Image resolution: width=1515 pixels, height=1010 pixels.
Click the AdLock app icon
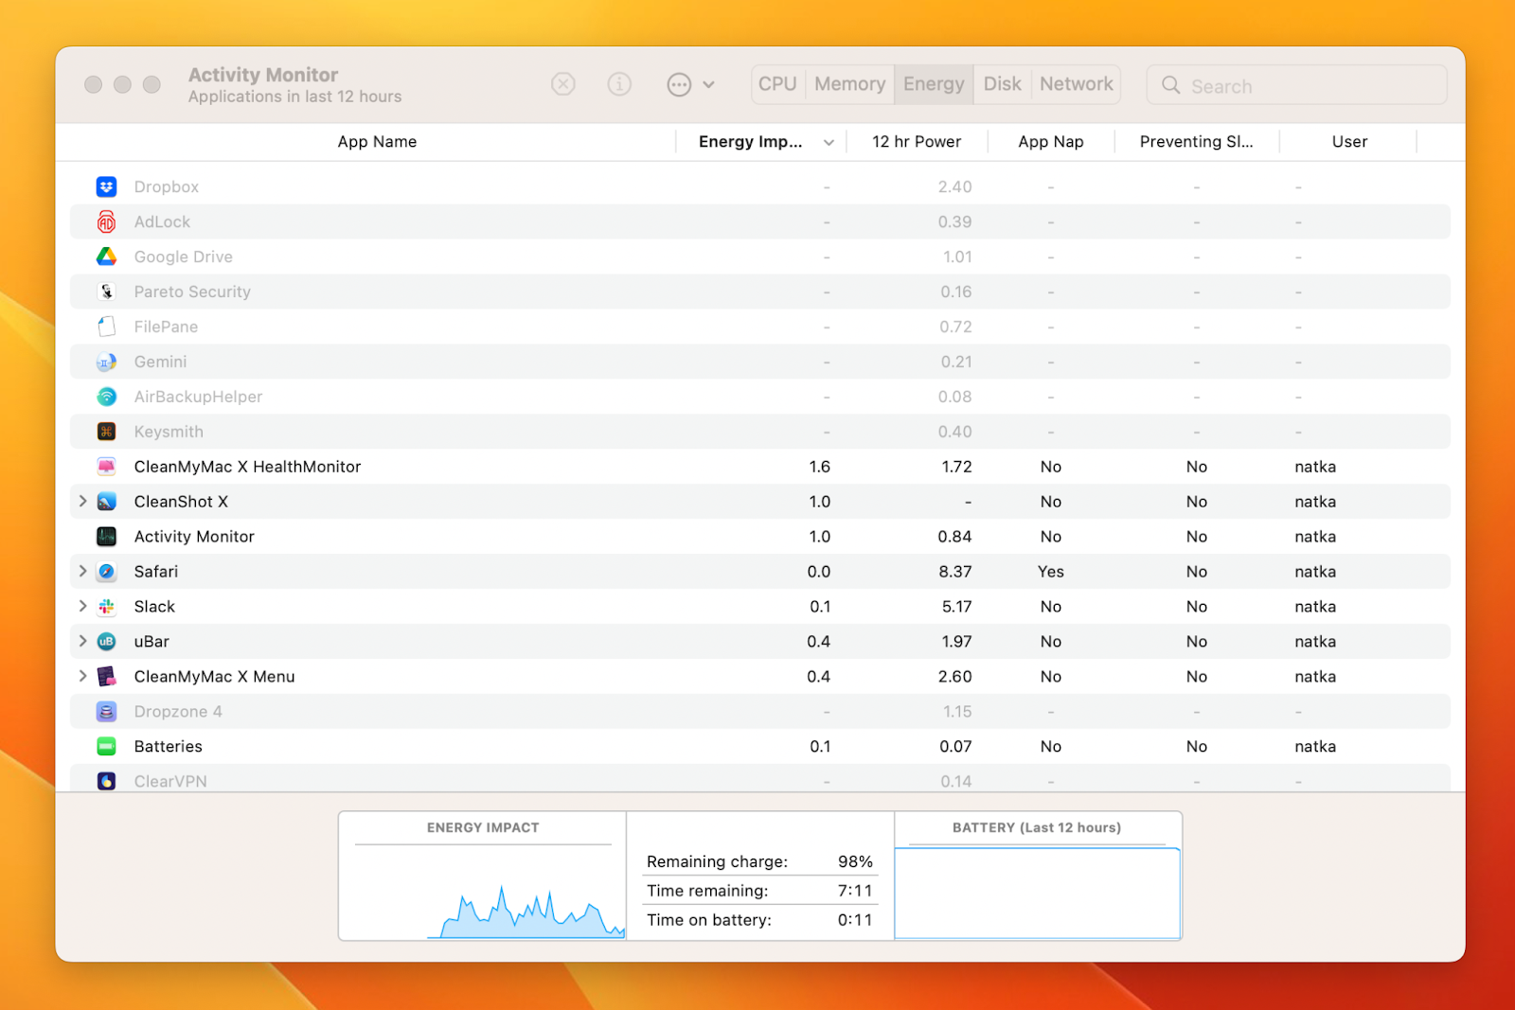point(106,221)
